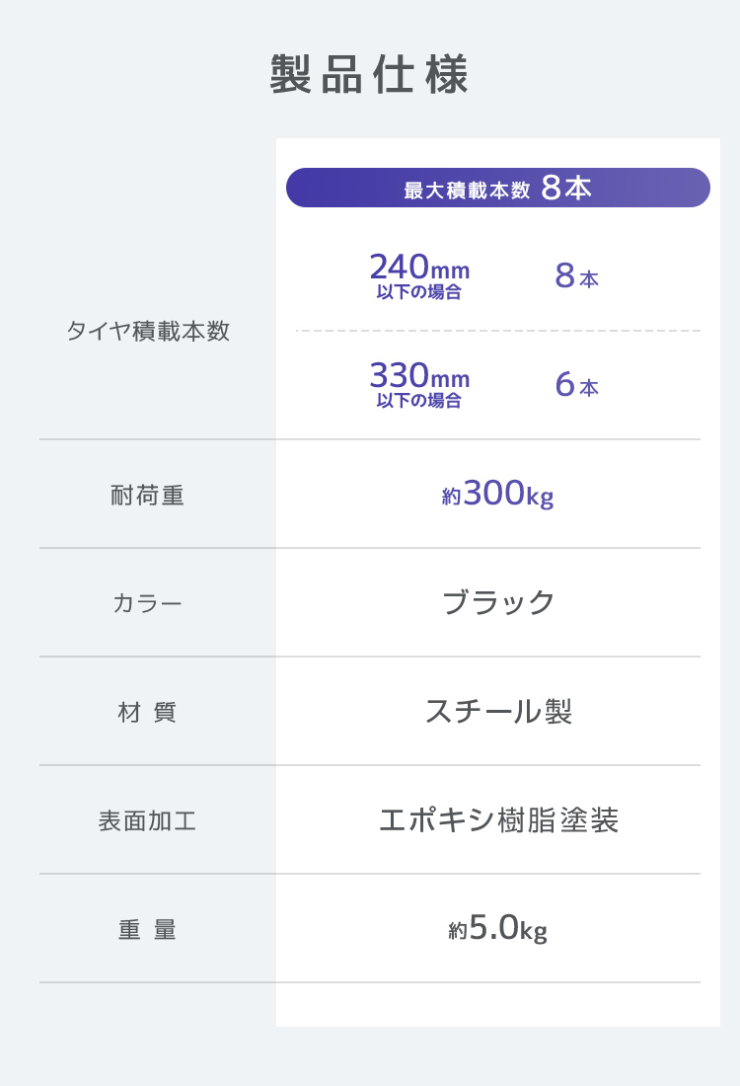This screenshot has height=1086, width=740.
Task: Click 以下の場合 caption under 330mm
Action: (x=419, y=401)
